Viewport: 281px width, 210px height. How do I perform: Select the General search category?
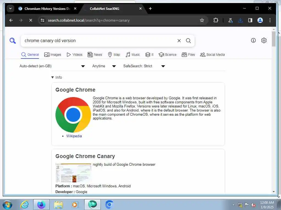(x=30, y=55)
